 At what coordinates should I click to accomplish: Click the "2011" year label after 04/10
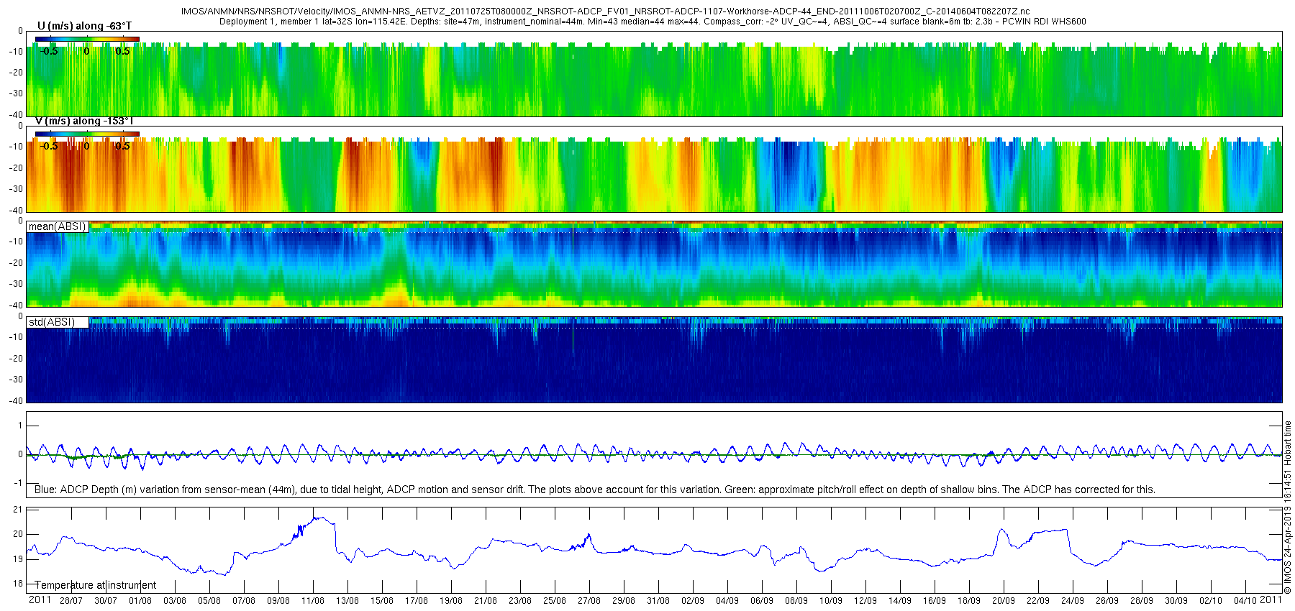click(1271, 600)
